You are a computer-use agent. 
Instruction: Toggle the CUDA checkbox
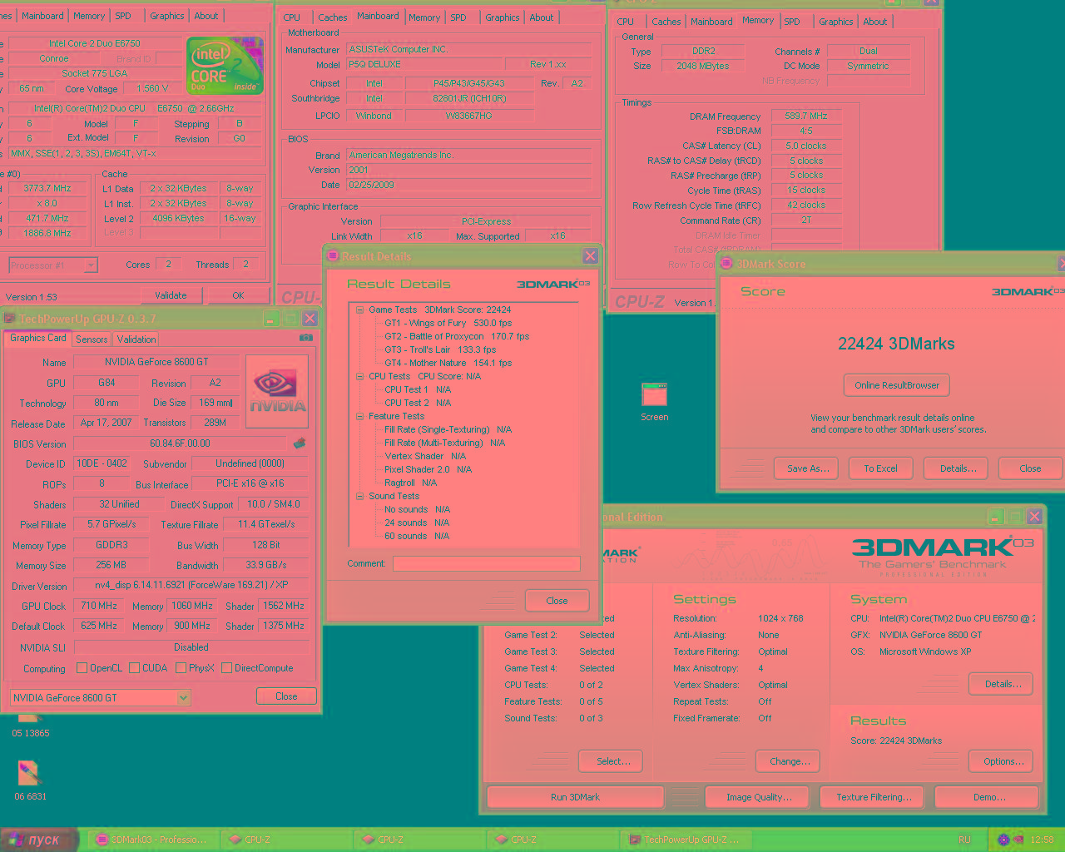134,667
